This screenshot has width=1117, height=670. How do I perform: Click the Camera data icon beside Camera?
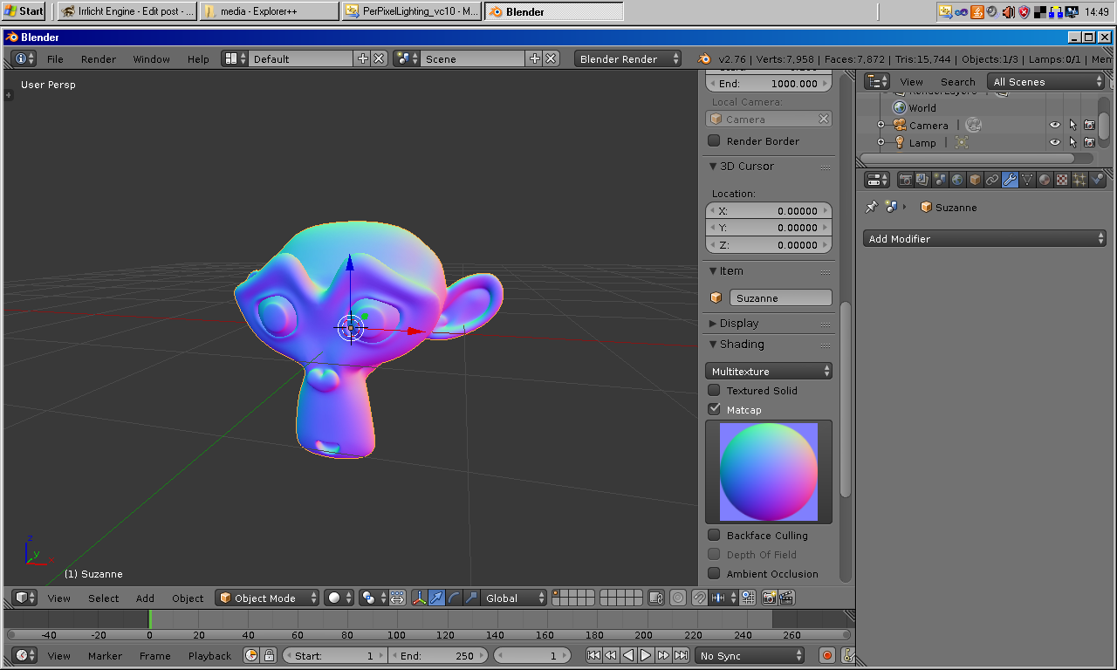pos(973,125)
